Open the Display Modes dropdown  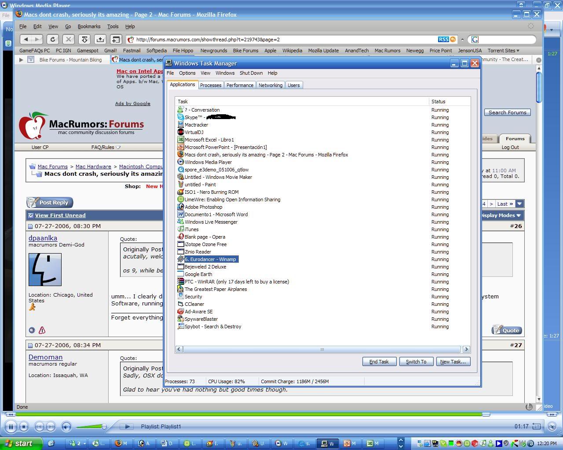tap(500, 215)
